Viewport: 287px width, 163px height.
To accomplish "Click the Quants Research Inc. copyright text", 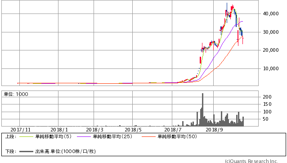I will pos(251,161).
